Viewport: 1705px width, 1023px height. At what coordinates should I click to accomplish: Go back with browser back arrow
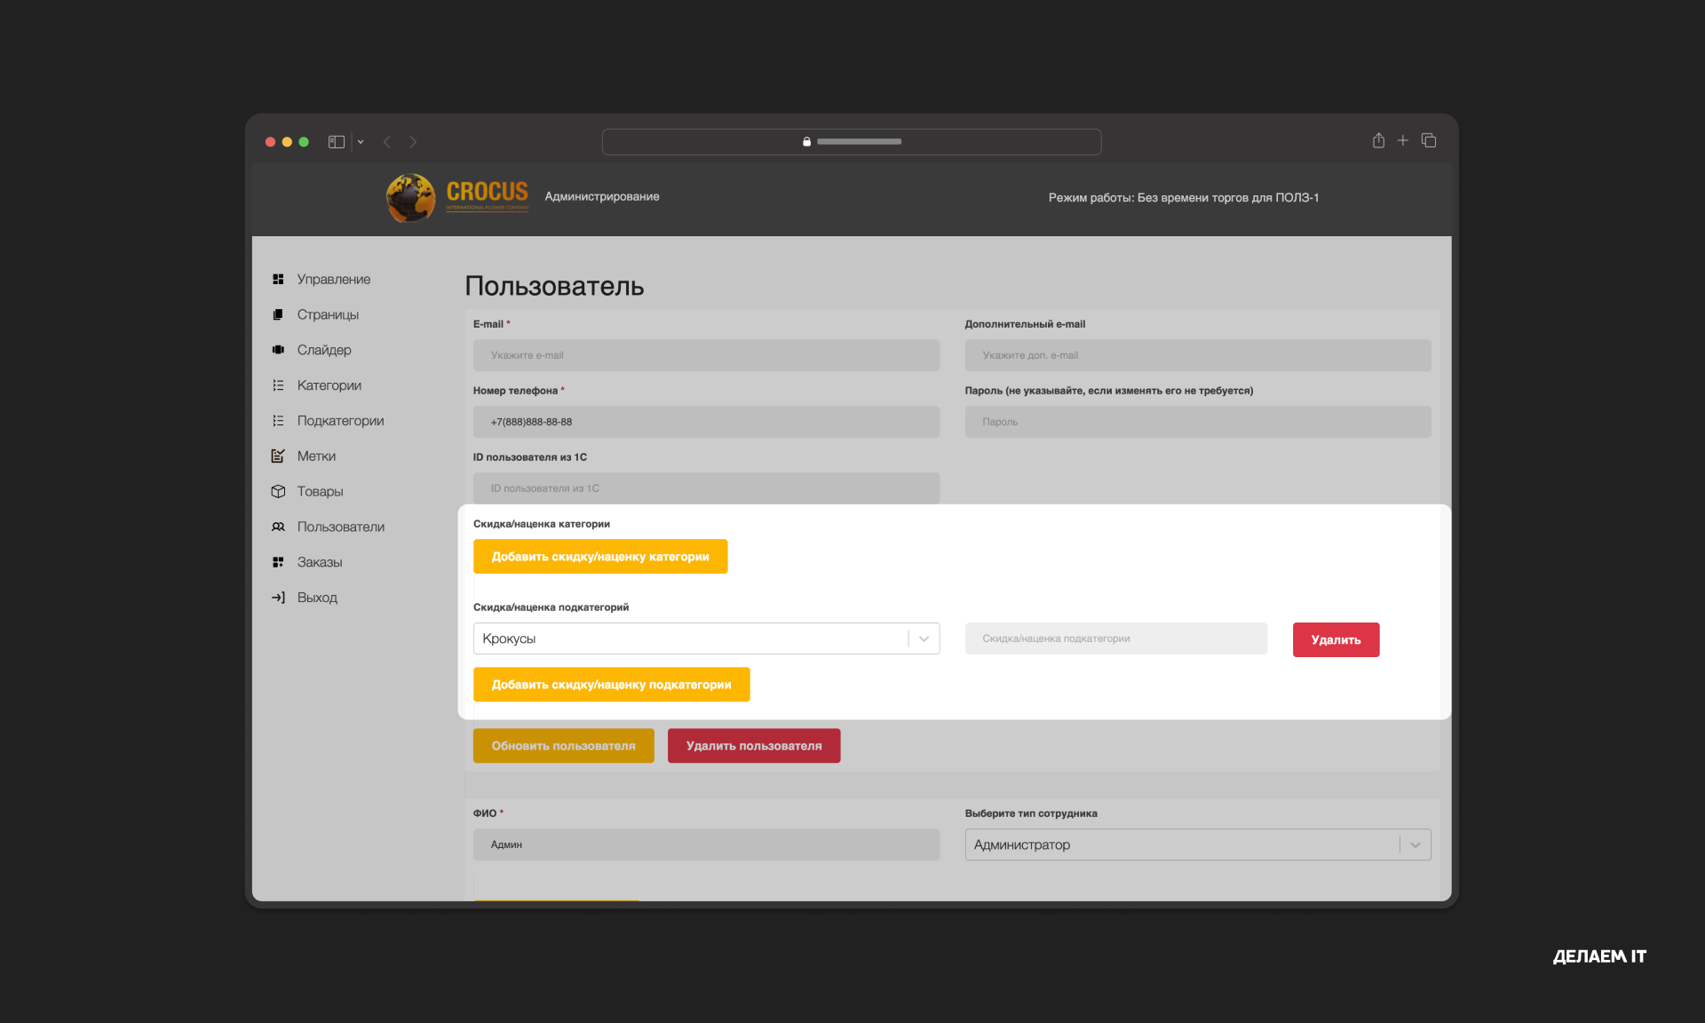tap(386, 142)
